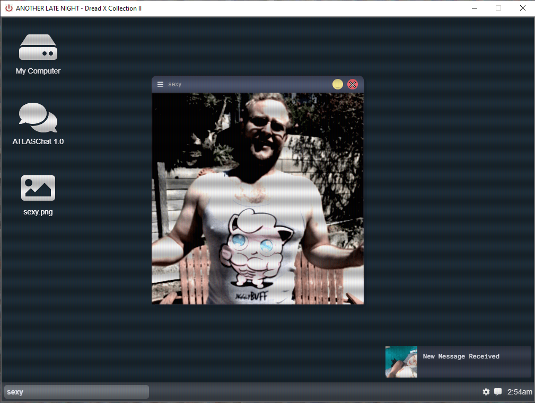
Task: Maximize the ANOTHER LATE NIGHT game window
Action: click(498, 8)
